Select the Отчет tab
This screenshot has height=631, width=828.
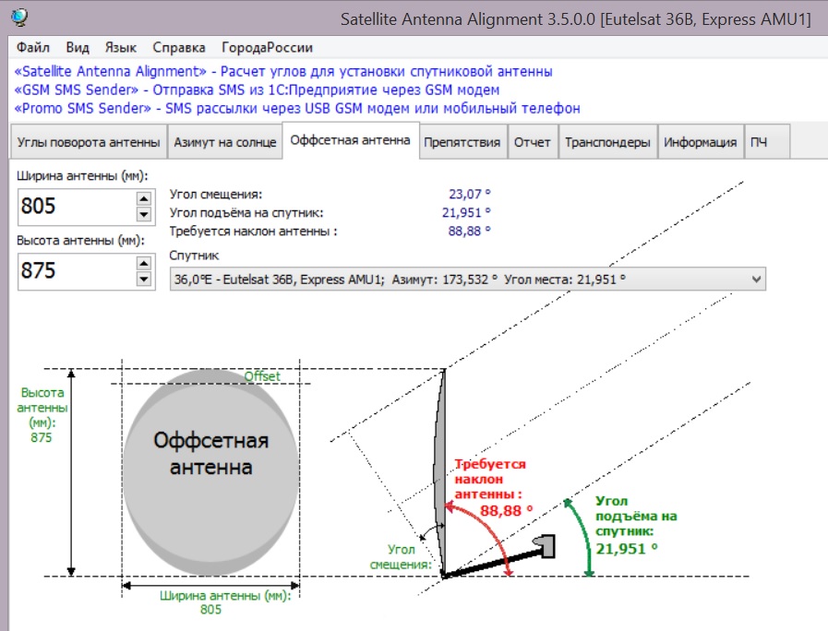(x=533, y=142)
